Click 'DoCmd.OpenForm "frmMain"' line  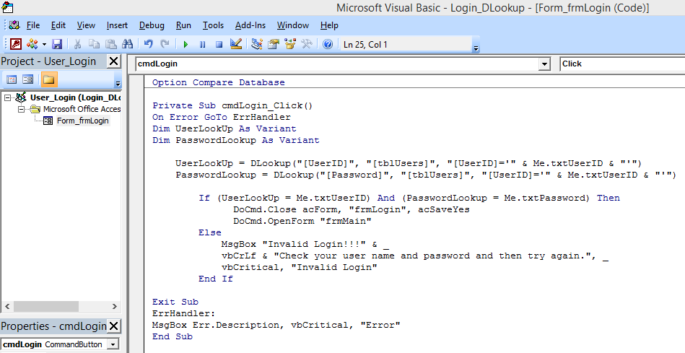coord(302,221)
